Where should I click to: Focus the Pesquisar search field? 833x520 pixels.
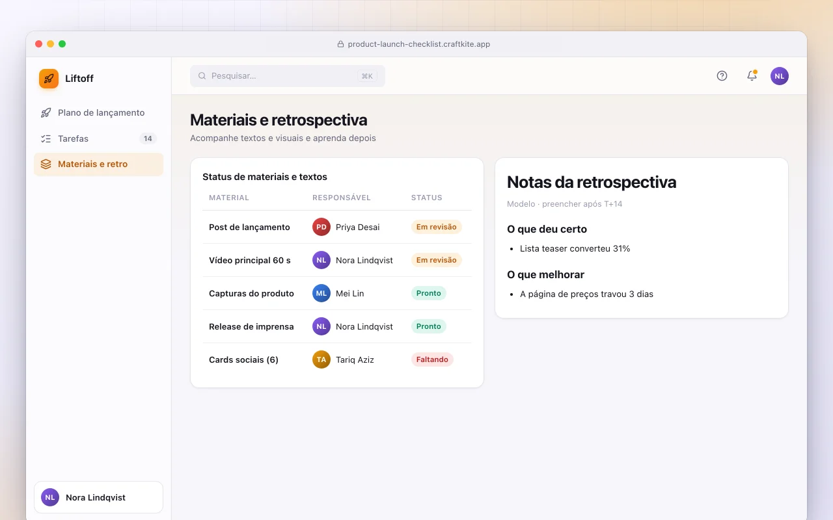pyautogui.click(x=288, y=76)
